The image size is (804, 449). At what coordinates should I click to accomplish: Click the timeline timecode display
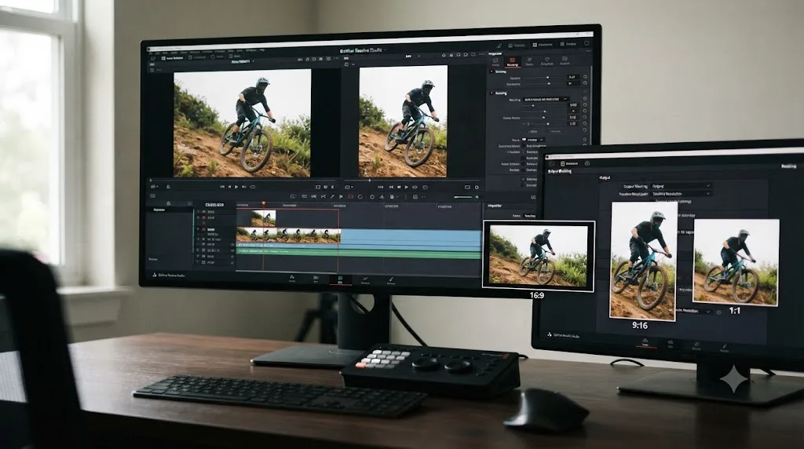point(215,205)
